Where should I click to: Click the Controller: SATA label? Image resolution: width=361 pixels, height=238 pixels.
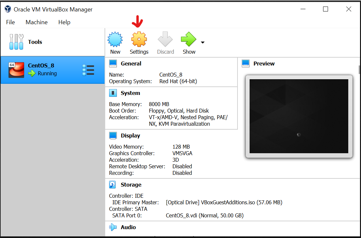point(128,209)
